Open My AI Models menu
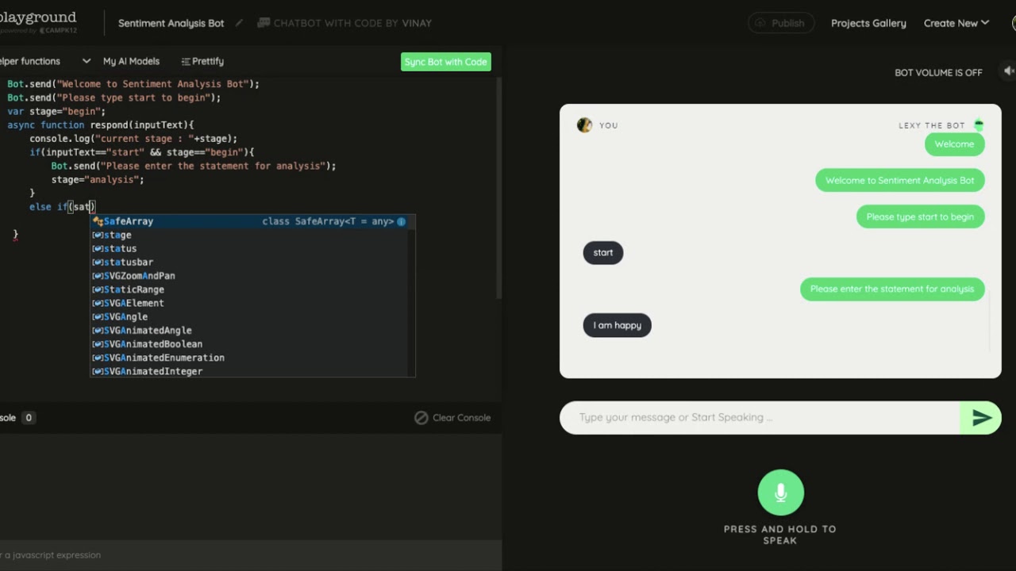The height and width of the screenshot is (571, 1016). (131, 61)
